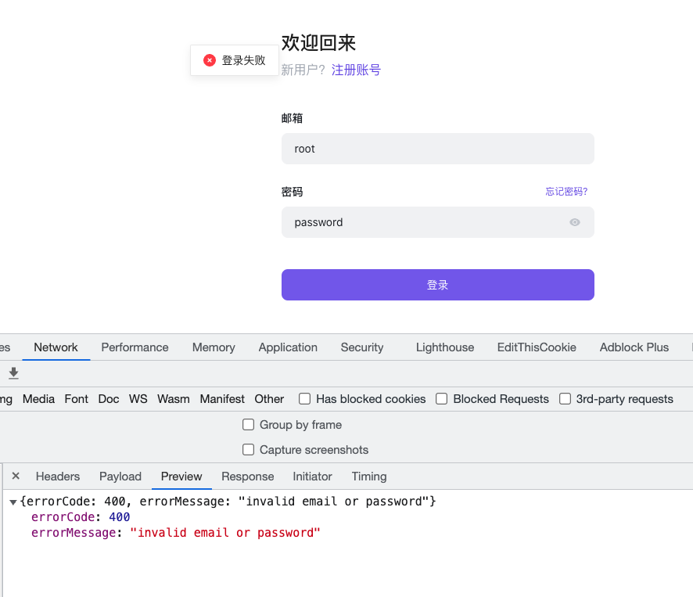Image resolution: width=693 pixels, height=597 pixels.
Task: Click the export HAR download arrow icon
Action: point(14,373)
